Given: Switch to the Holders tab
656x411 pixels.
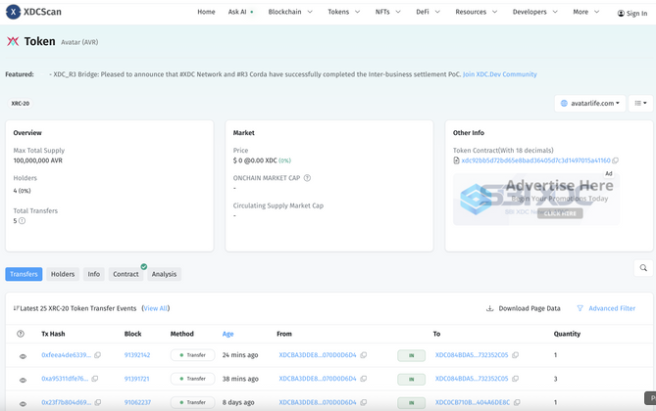Looking at the screenshot, I should point(63,274).
